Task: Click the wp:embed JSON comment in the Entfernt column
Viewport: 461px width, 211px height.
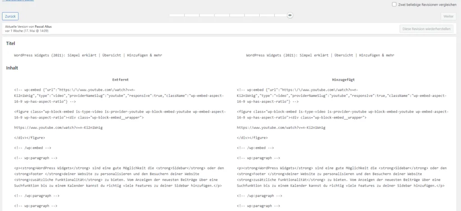Action: point(119,96)
